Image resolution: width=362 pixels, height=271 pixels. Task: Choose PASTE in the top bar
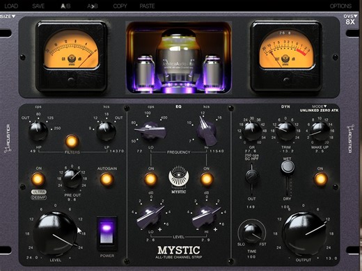pos(147,6)
